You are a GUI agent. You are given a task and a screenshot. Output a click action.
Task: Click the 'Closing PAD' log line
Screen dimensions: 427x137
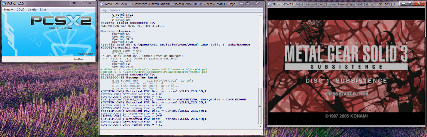coord(122,18)
